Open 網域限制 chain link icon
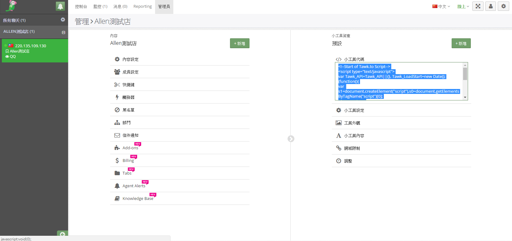The image size is (512, 241). (339, 148)
